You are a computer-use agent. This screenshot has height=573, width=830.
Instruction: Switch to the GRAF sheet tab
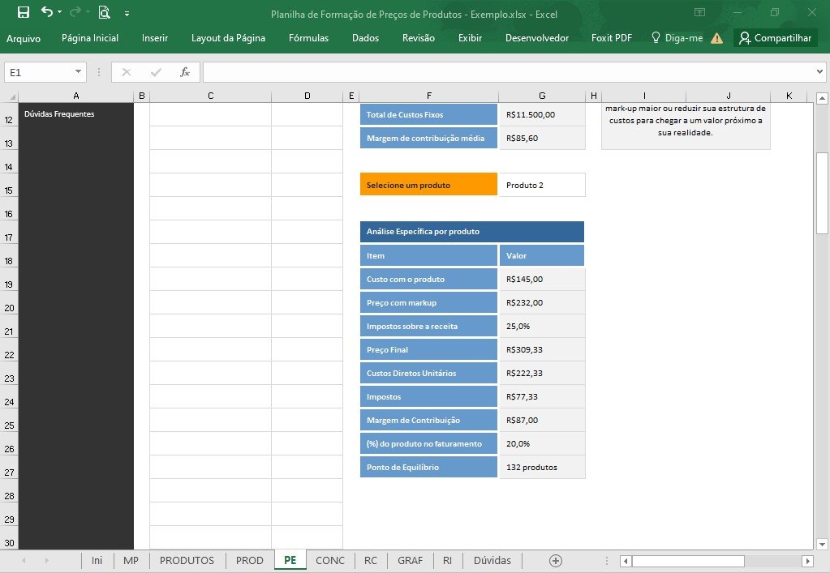tap(411, 560)
